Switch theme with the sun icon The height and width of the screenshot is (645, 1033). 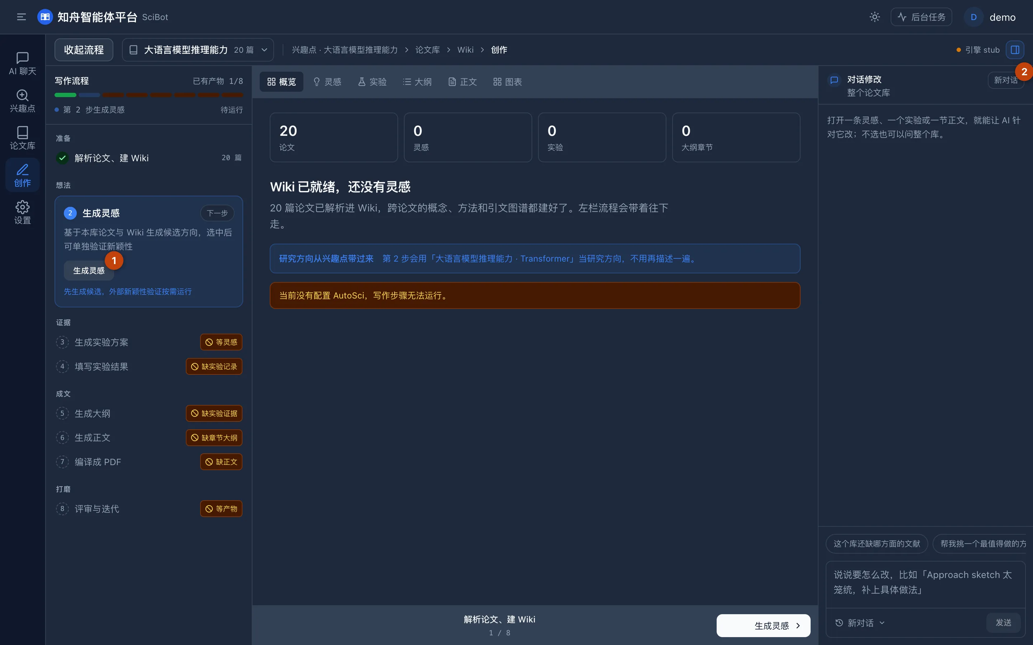(x=874, y=17)
